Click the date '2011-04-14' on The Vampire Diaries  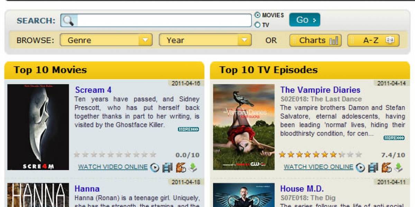[x=391, y=83]
